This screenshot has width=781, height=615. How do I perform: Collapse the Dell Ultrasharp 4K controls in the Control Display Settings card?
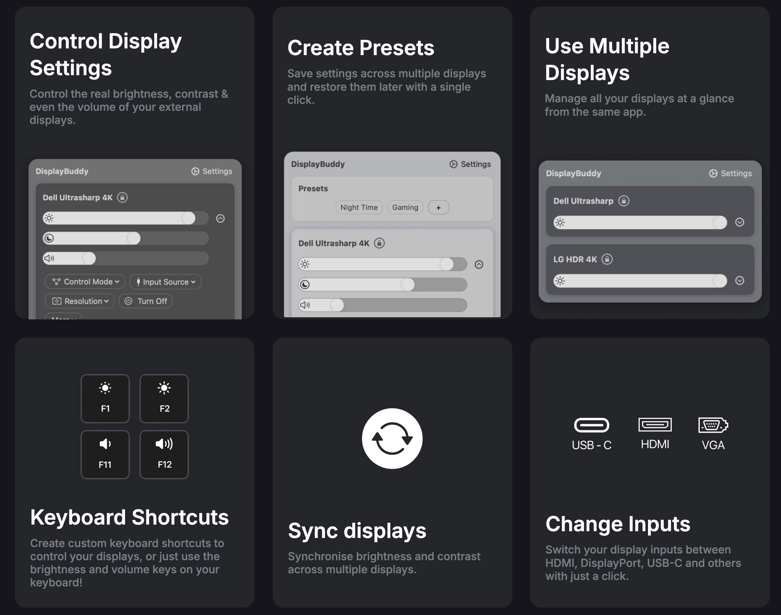(221, 219)
